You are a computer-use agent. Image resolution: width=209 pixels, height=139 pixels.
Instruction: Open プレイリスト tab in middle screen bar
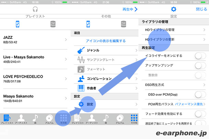coord(77,119)
